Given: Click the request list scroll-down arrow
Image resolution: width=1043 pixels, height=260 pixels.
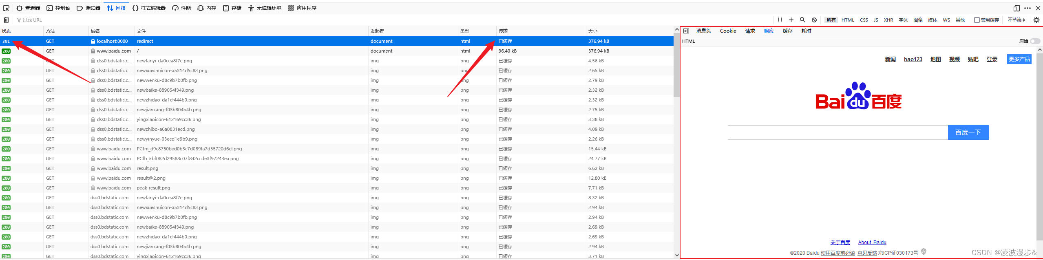Looking at the screenshot, I should pos(676,256).
